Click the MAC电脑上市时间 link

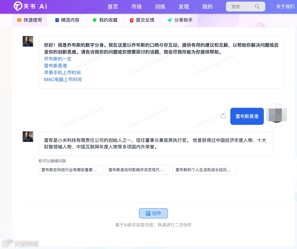point(63,80)
